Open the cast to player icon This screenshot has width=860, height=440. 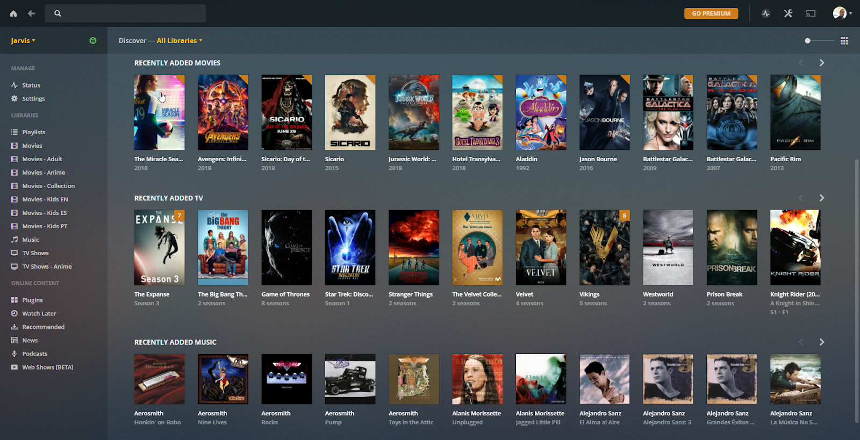coord(811,13)
